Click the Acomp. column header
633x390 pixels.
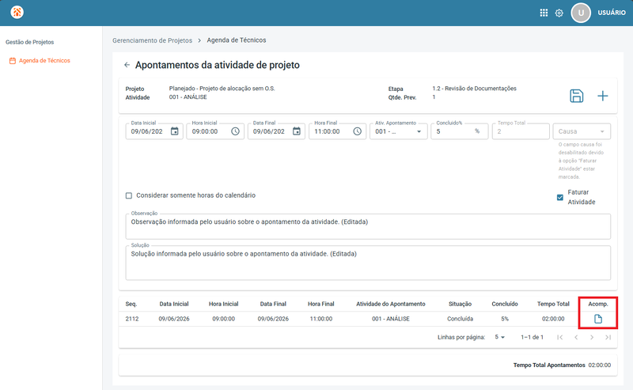pyautogui.click(x=598, y=304)
